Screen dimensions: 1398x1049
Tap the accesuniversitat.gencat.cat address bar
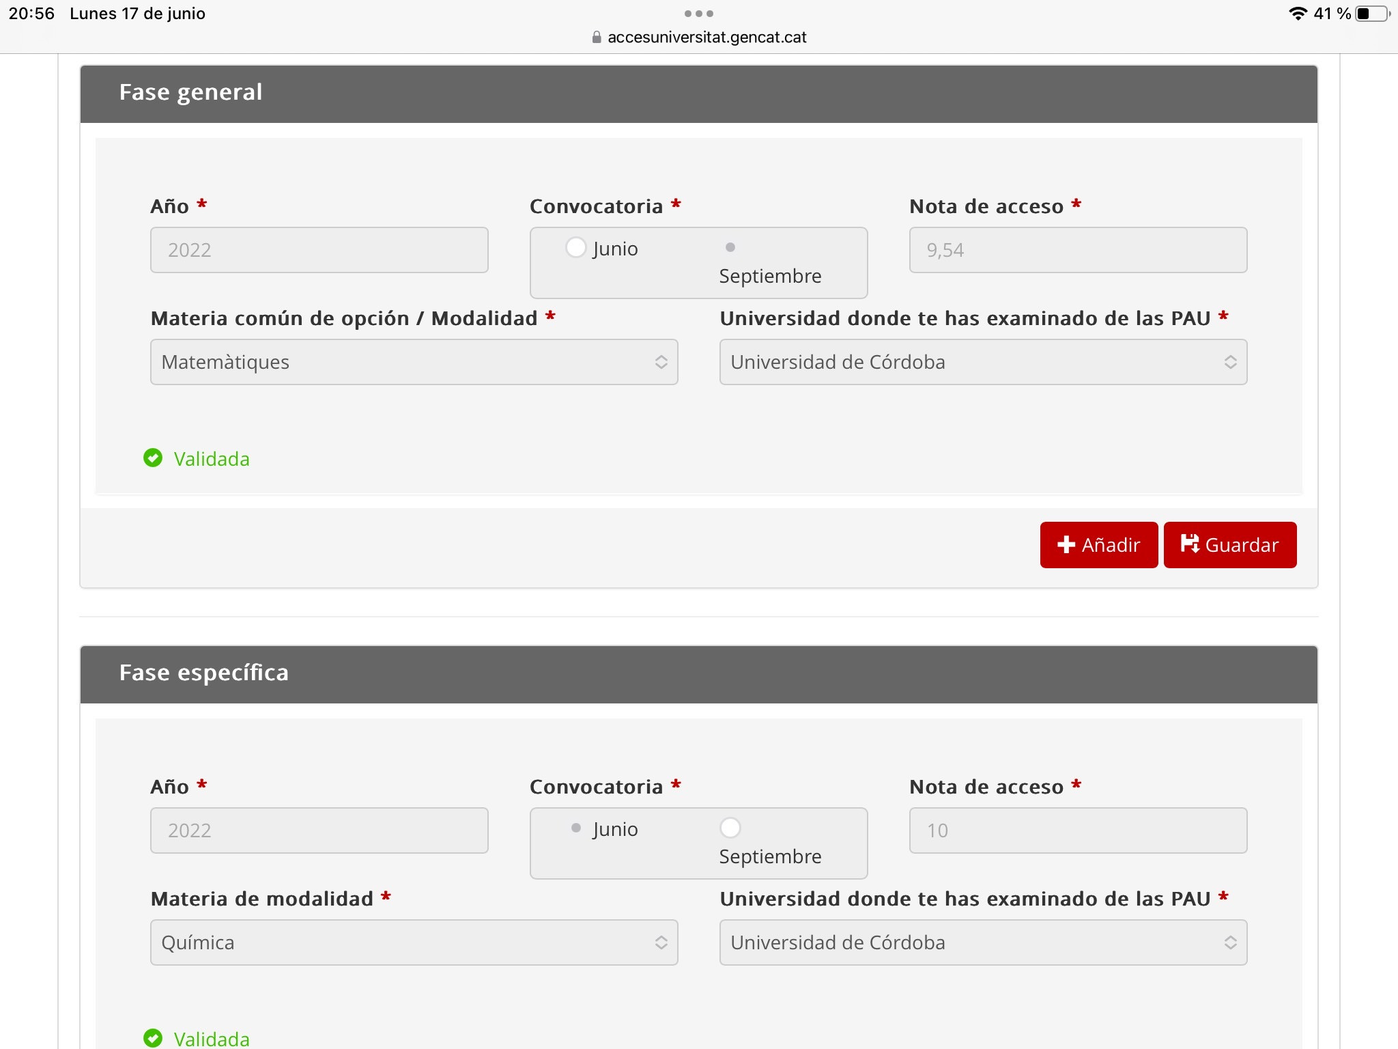(707, 38)
